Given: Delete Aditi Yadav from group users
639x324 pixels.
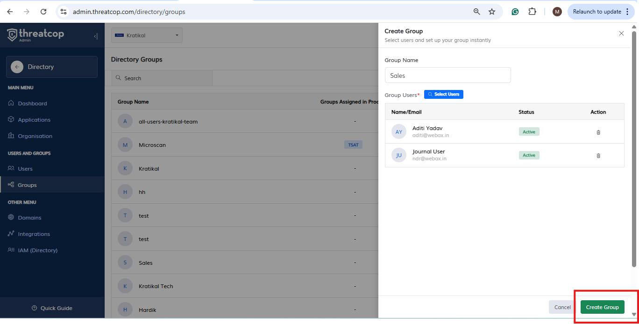Looking at the screenshot, I should [598, 132].
